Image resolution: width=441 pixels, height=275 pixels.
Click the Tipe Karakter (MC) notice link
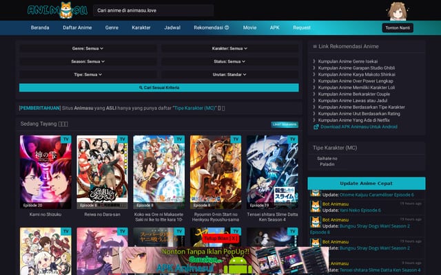(194, 108)
